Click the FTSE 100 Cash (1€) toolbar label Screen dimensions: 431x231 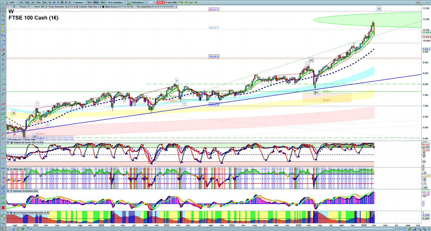pyautogui.click(x=188, y=2)
